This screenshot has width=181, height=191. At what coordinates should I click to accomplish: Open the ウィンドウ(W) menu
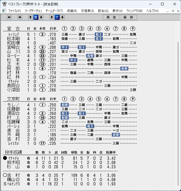(x=134, y=11)
